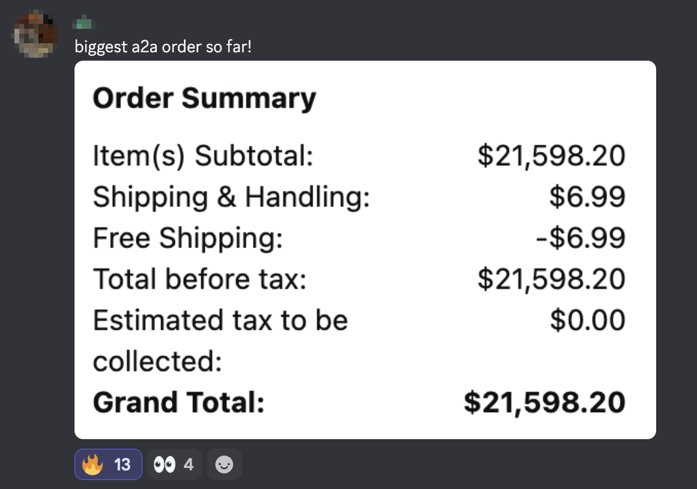Image resolution: width=697 pixels, height=489 pixels.
Task: Toggle the fire emoji reaction
Action: coord(108,464)
